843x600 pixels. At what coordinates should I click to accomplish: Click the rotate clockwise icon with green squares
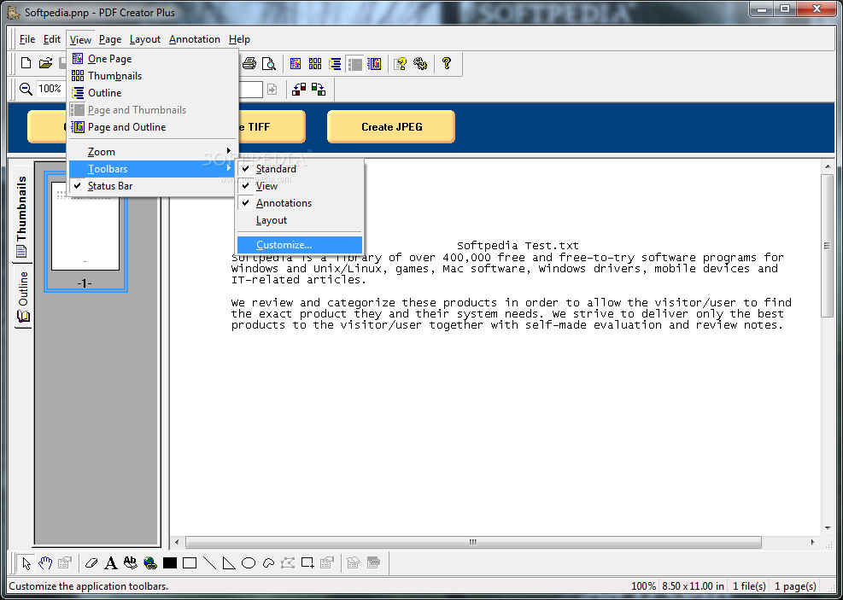click(319, 89)
